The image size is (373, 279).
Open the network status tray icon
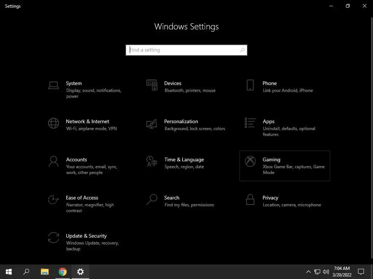[317, 272]
